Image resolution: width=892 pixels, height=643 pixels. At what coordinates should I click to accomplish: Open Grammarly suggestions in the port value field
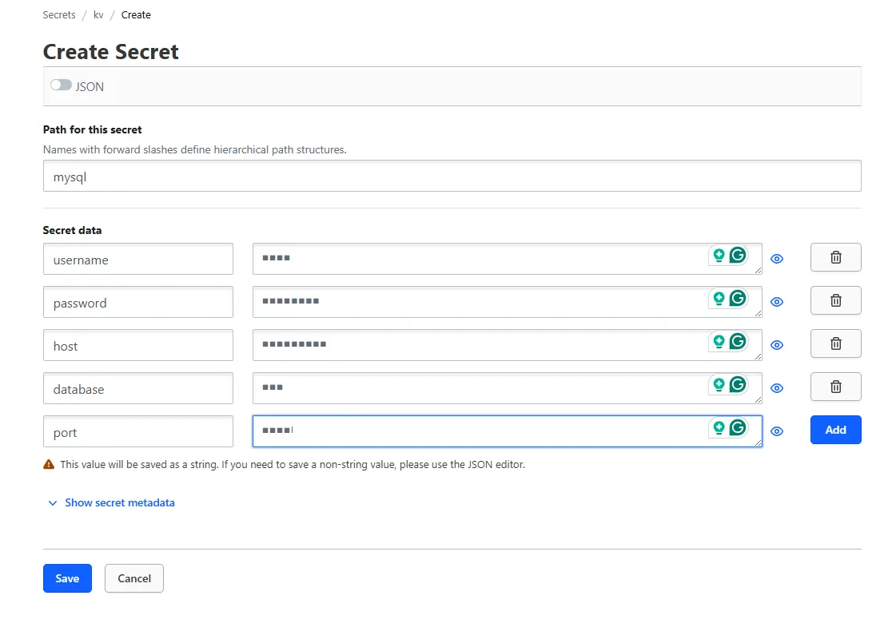coord(736,428)
